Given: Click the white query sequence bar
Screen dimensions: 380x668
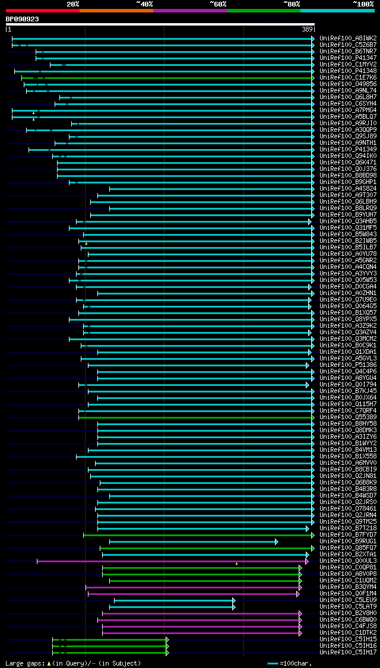Looking at the screenshot, I should (x=160, y=24).
